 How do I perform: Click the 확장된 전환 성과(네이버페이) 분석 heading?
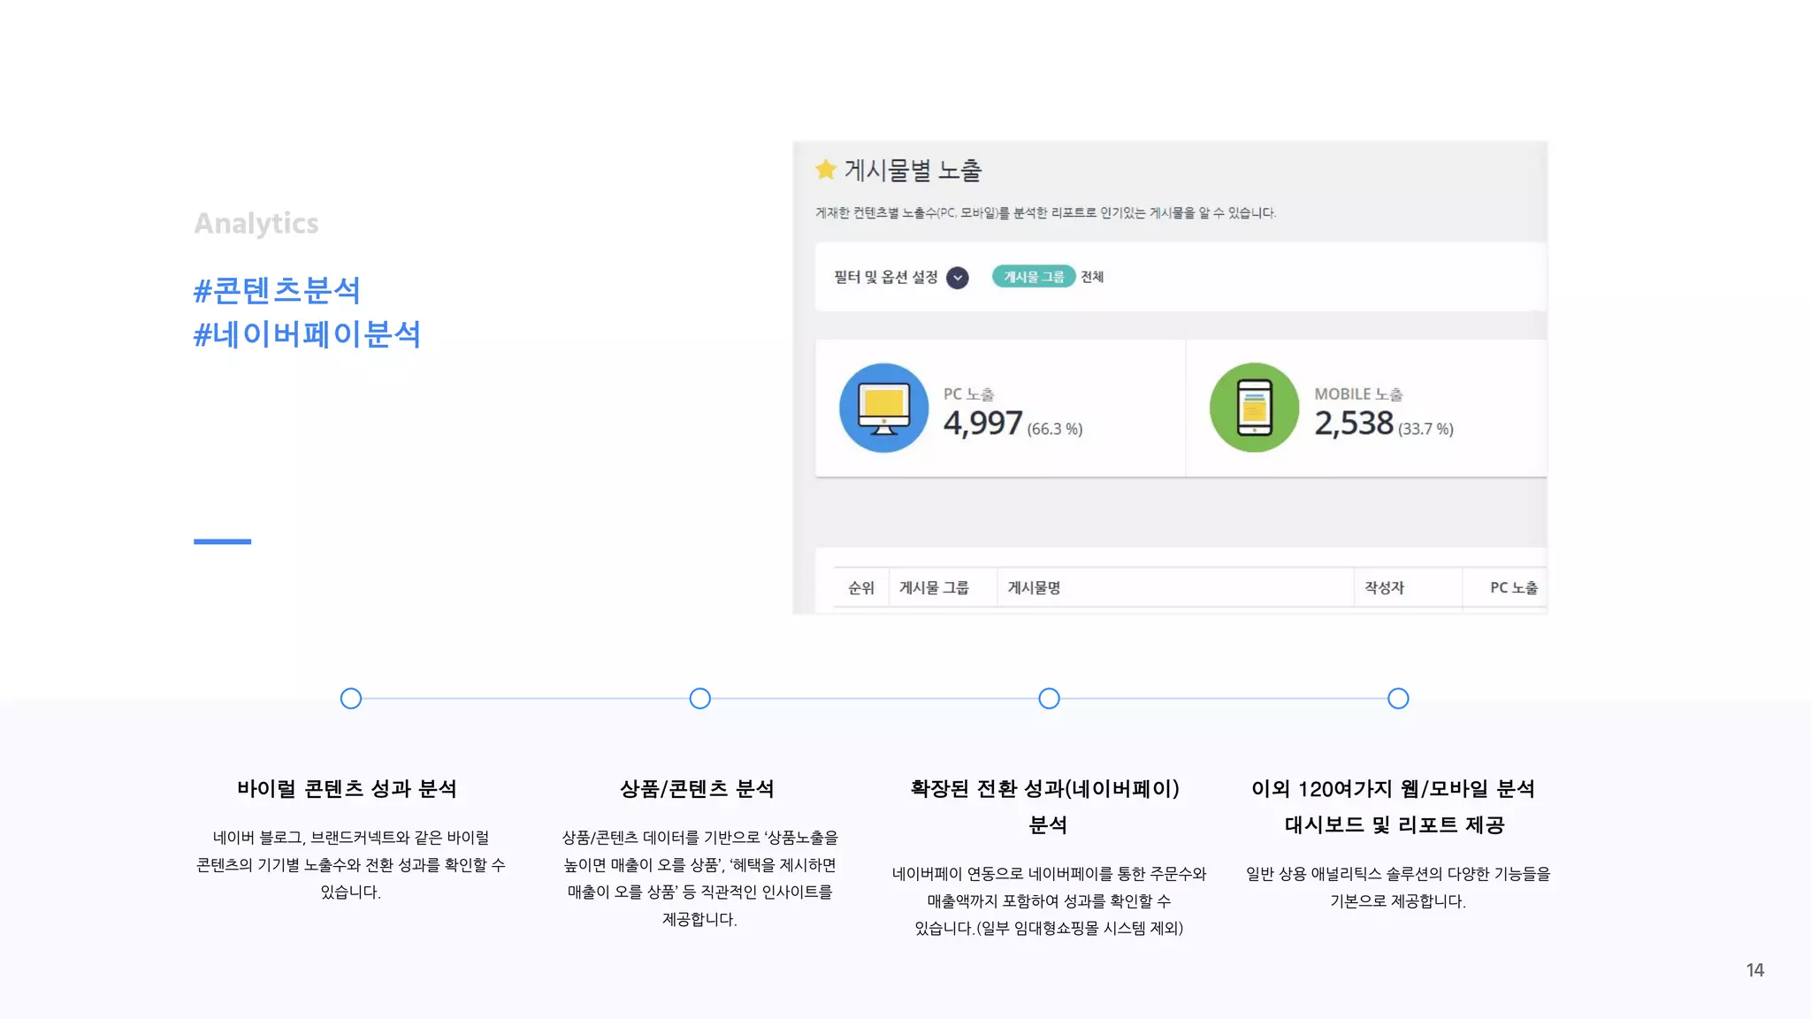pyautogui.click(x=1045, y=807)
